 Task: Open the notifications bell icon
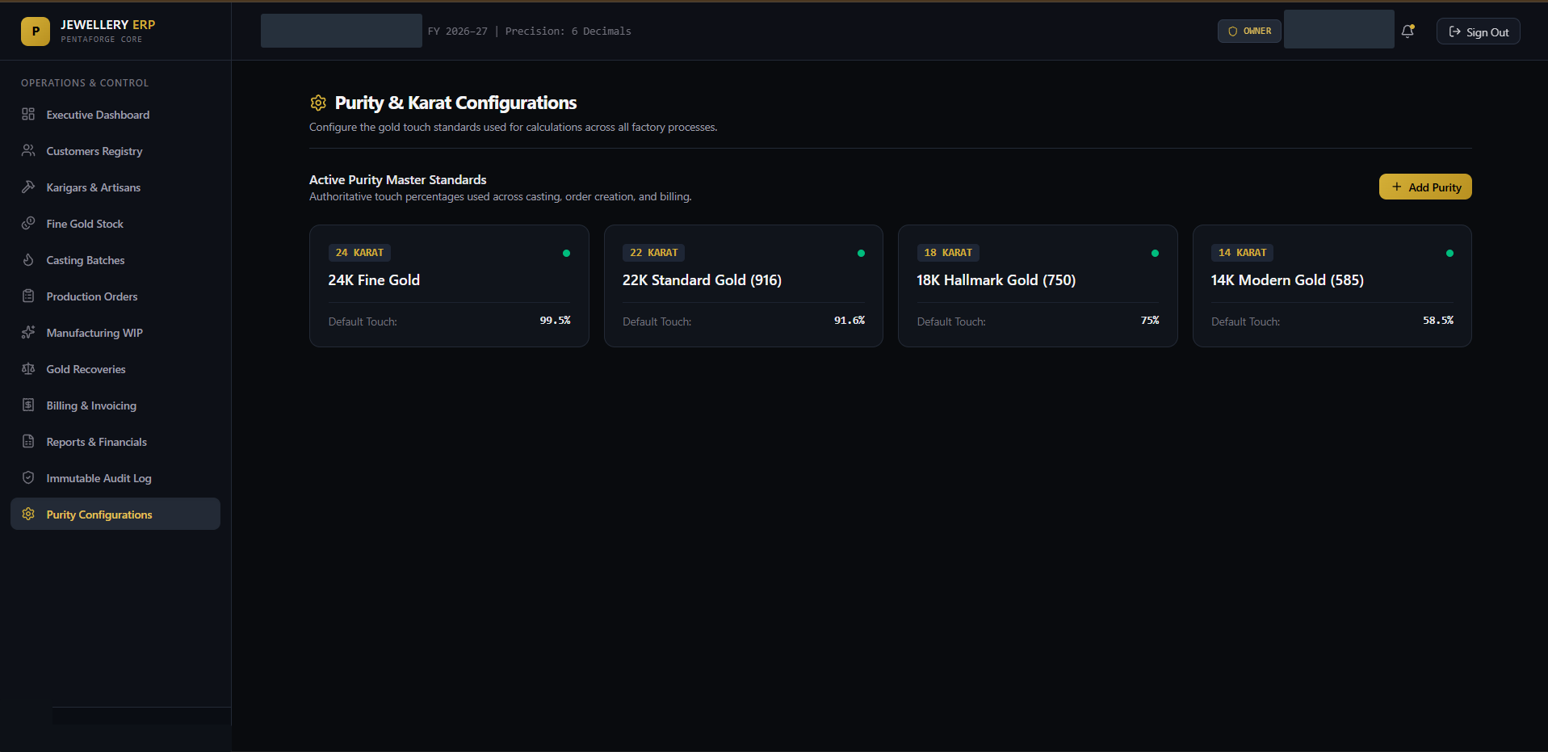coord(1407,32)
